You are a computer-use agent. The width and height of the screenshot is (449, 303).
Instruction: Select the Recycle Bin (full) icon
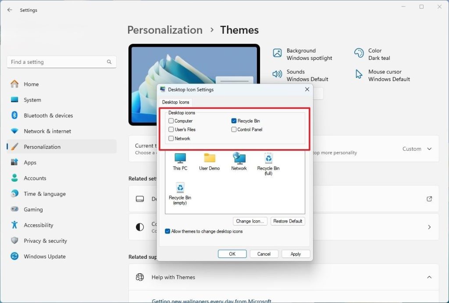pos(268,160)
